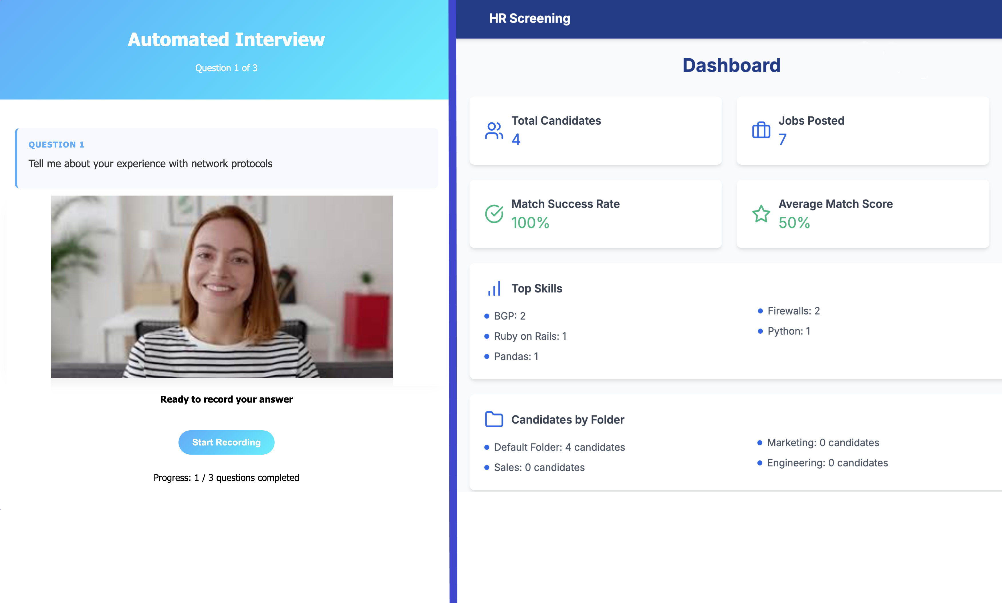Click the Top Skills bar chart icon

(x=494, y=288)
